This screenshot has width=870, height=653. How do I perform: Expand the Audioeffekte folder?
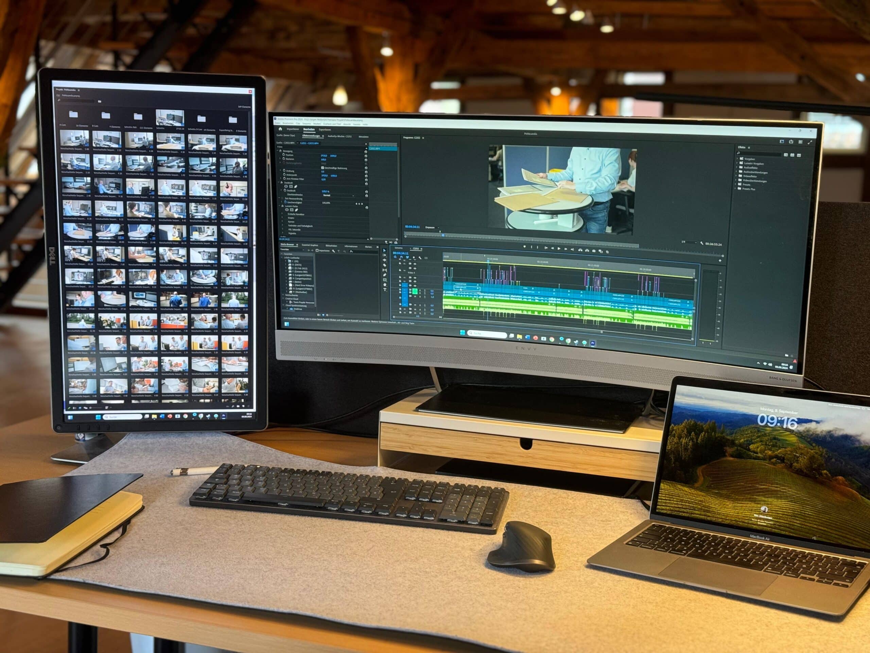click(736, 167)
